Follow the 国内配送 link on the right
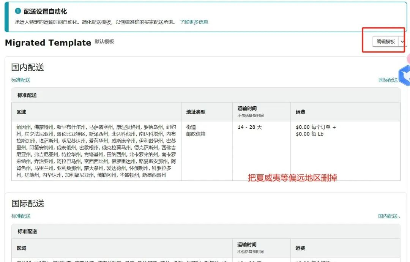410x262 pixels. (389, 216)
